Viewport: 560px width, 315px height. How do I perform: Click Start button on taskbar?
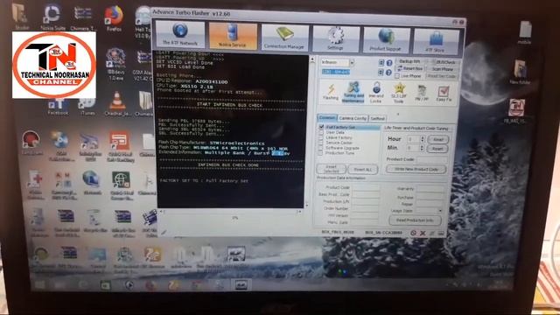[x=39, y=284]
